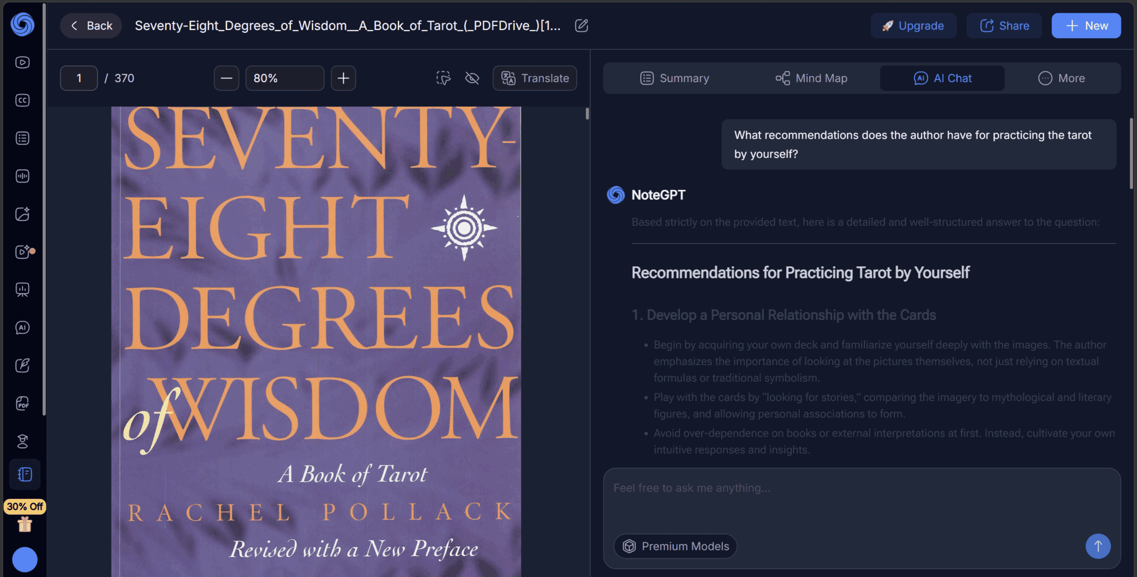Viewport: 1137px width, 577px height.
Task: Toggle the eye-slash visibility icon
Action: 472,78
